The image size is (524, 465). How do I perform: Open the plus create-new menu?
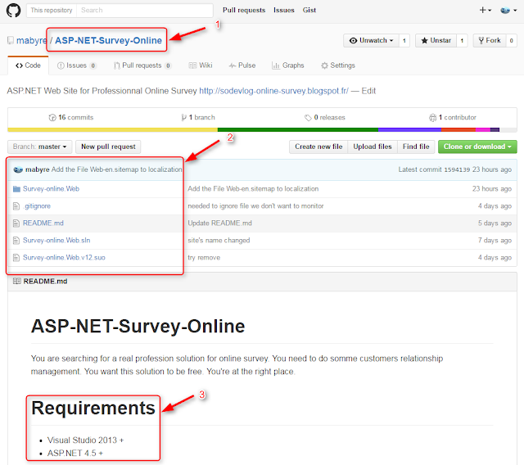coord(486,11)
